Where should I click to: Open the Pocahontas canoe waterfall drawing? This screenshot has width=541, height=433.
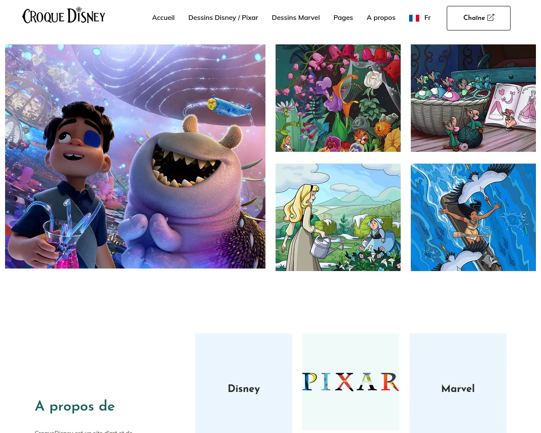473,217
